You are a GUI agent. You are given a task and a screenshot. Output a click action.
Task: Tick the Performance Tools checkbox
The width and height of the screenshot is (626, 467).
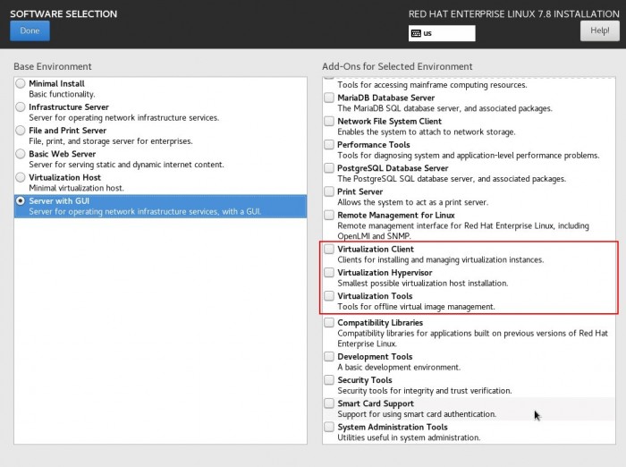(329, 145)
